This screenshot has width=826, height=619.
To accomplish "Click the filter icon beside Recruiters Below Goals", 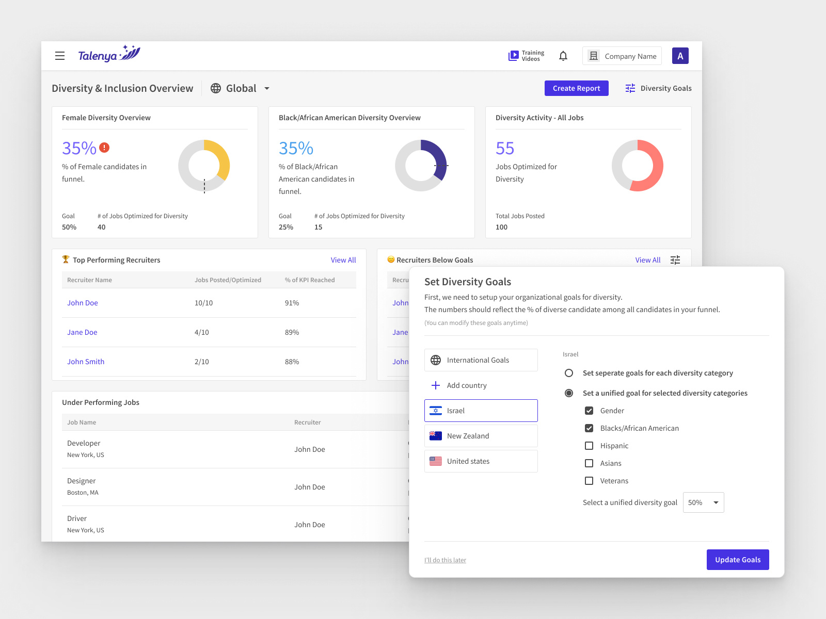I will tap(675, 260).
